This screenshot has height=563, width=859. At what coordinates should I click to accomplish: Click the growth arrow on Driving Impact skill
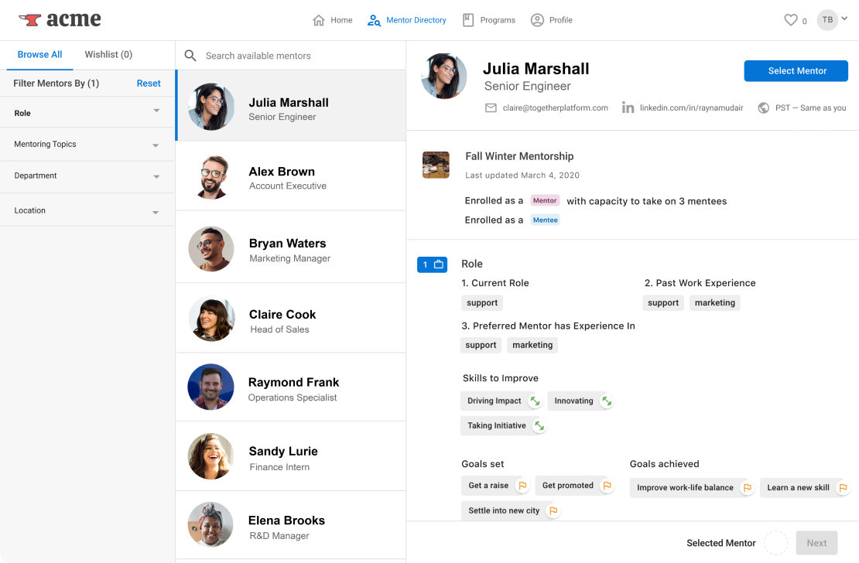coord(533,401)
